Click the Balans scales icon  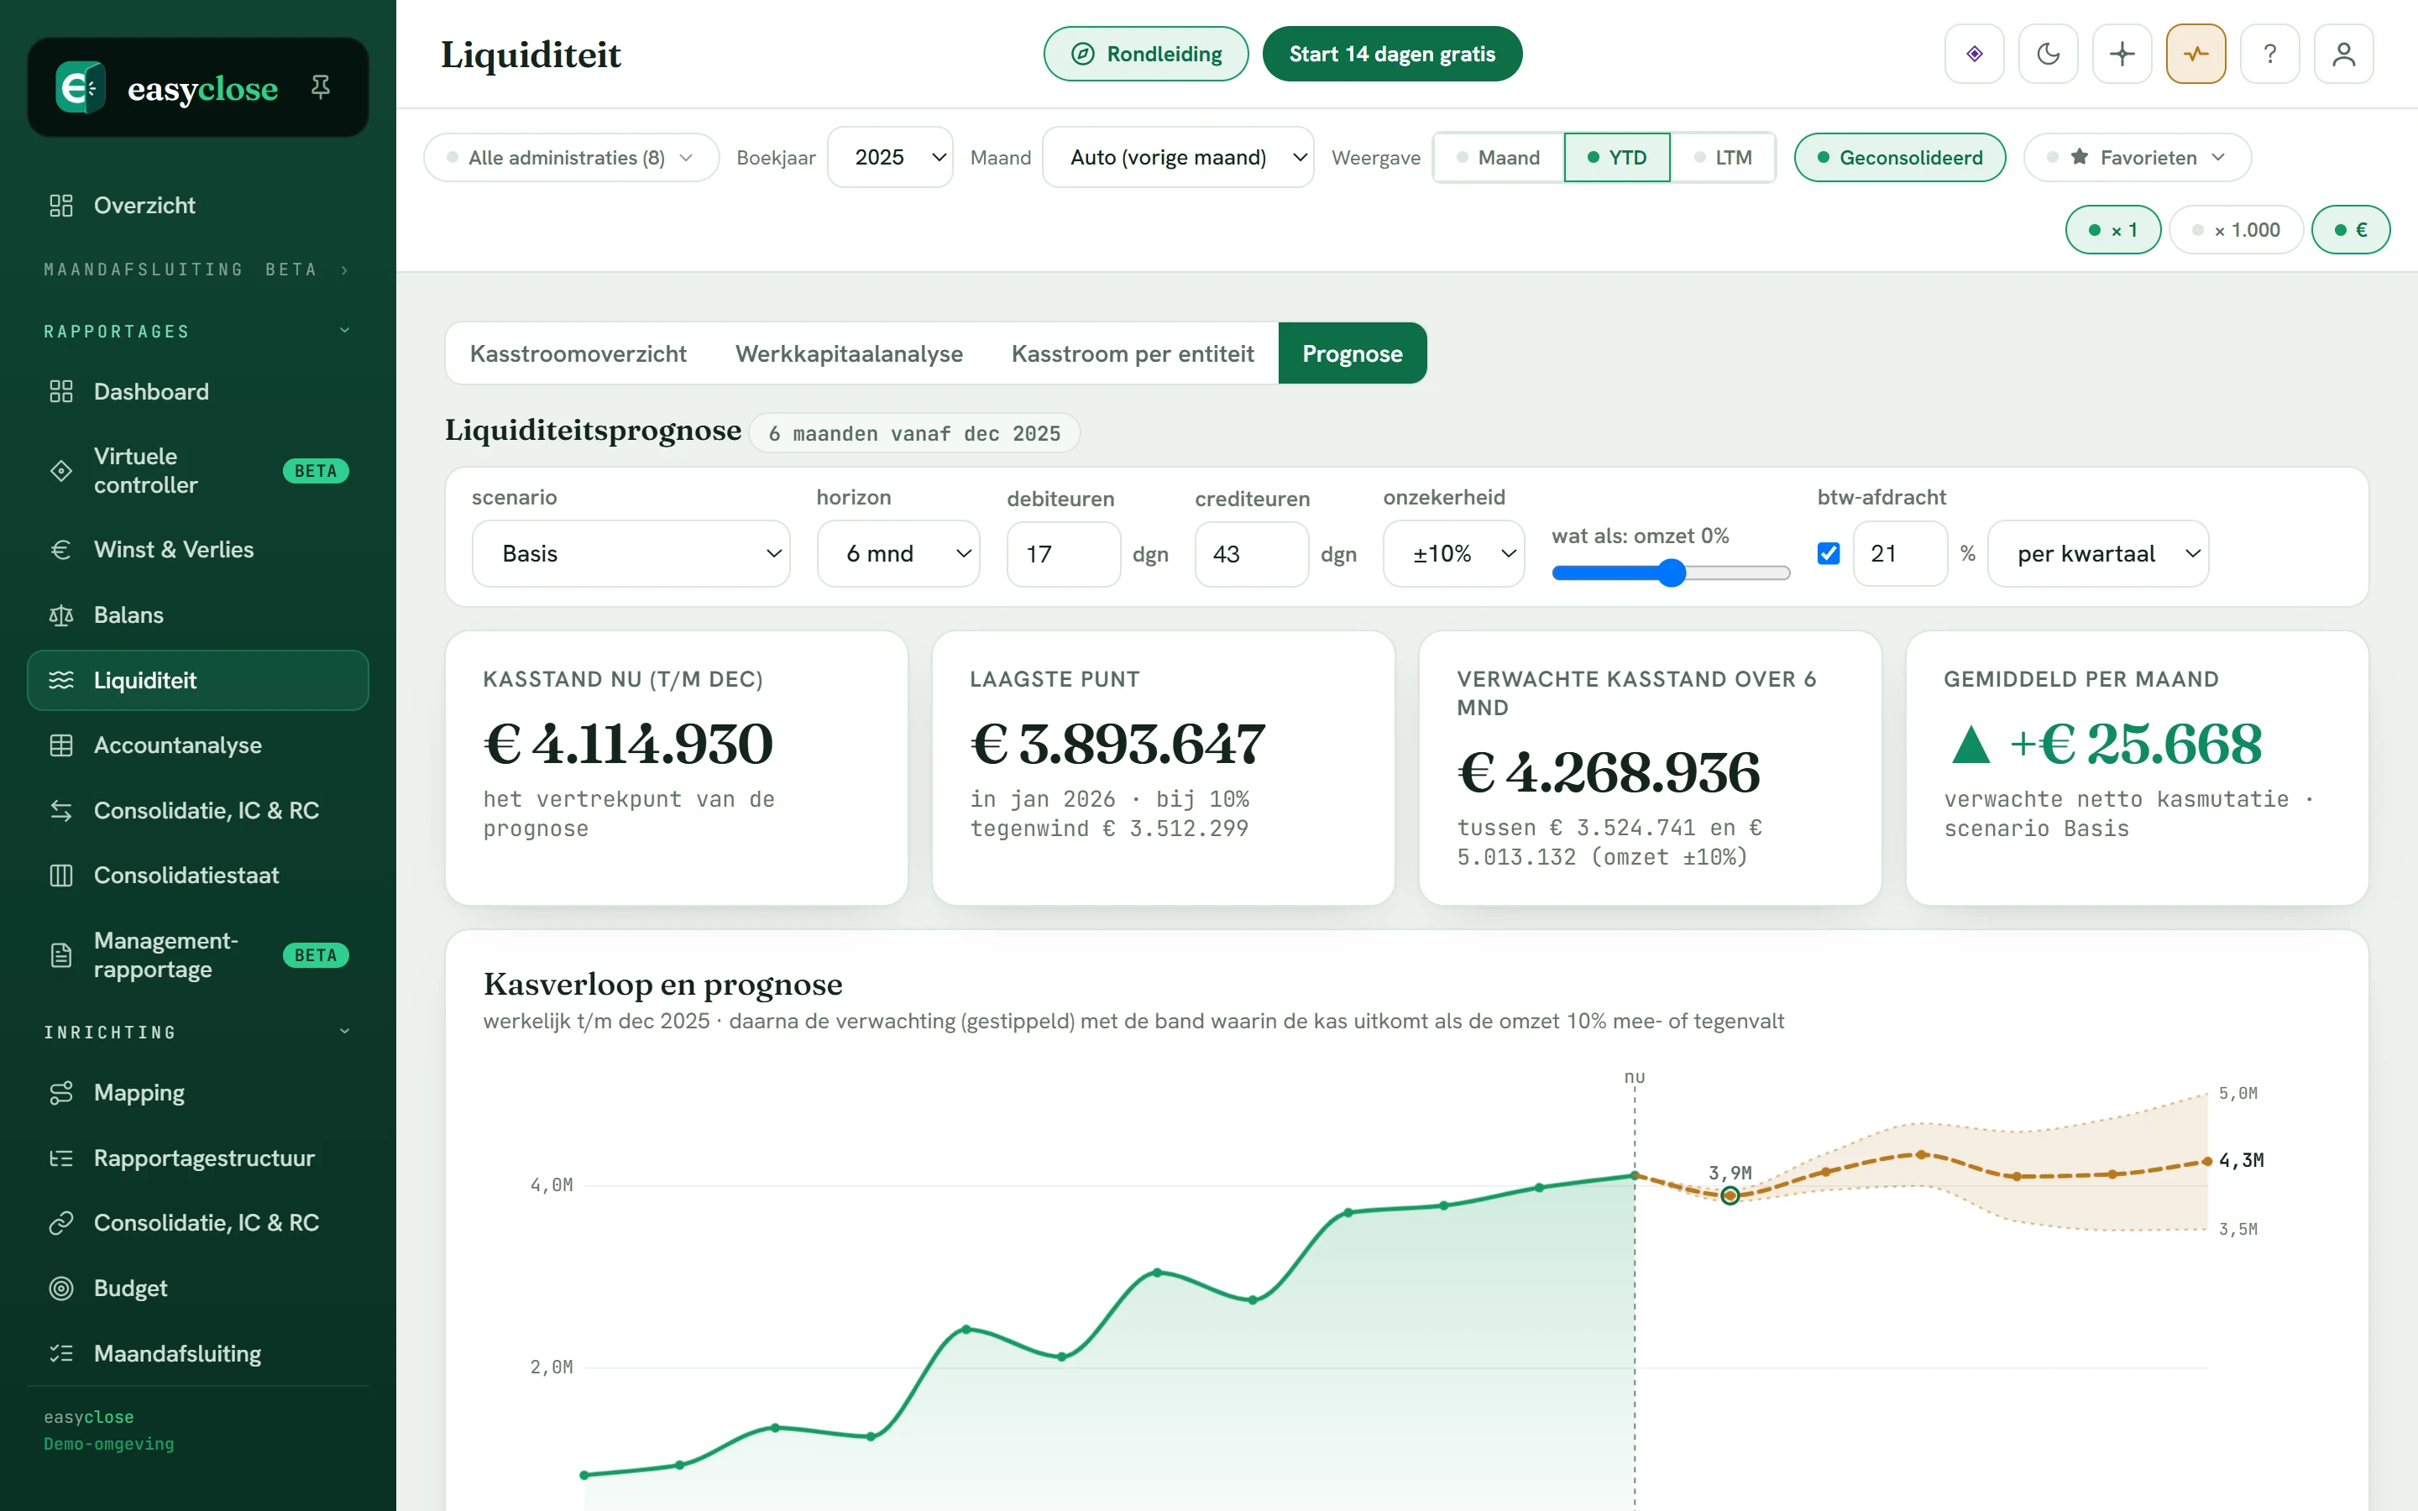61,615
